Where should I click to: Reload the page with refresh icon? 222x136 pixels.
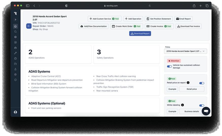point(150,6)
